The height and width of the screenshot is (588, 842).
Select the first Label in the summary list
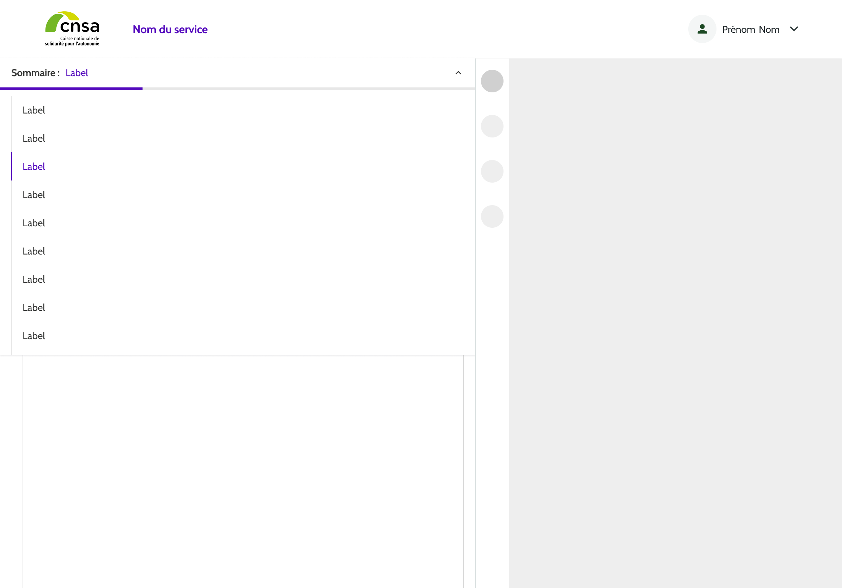coord(34,110)
